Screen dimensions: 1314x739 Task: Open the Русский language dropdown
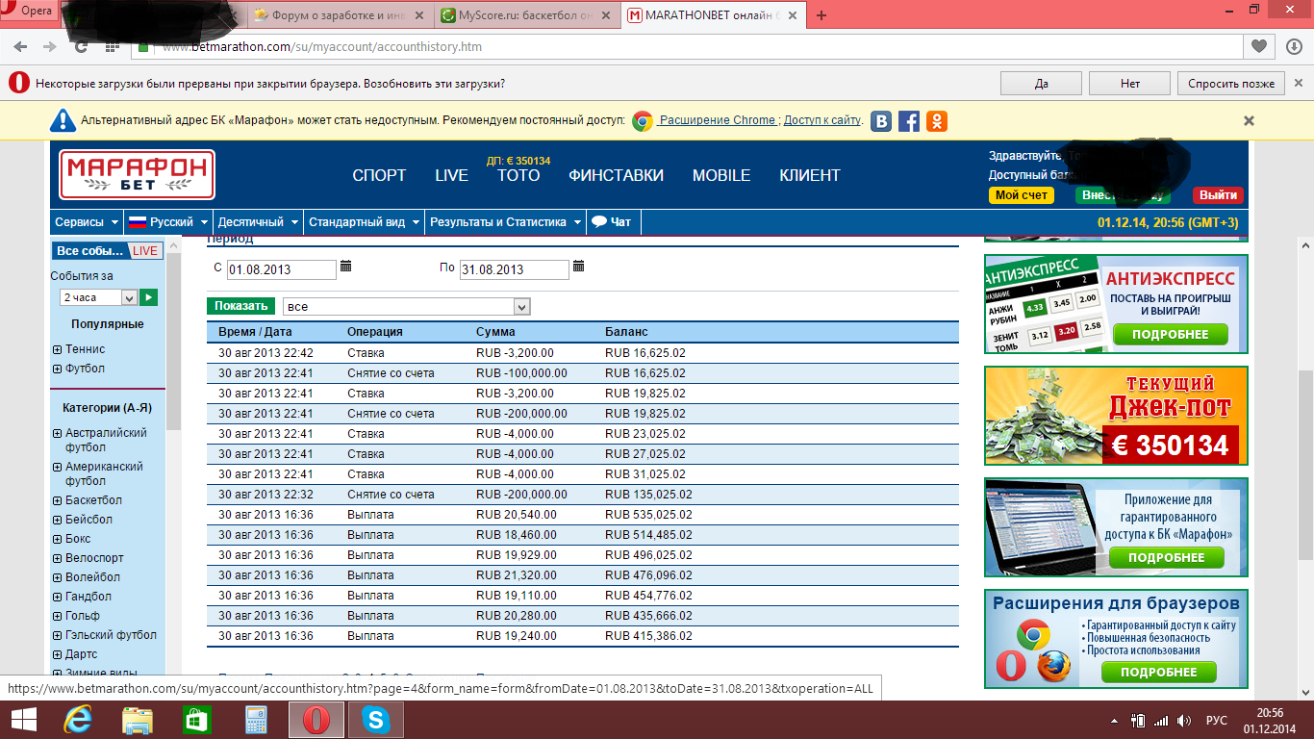click(x=168, y=222)
